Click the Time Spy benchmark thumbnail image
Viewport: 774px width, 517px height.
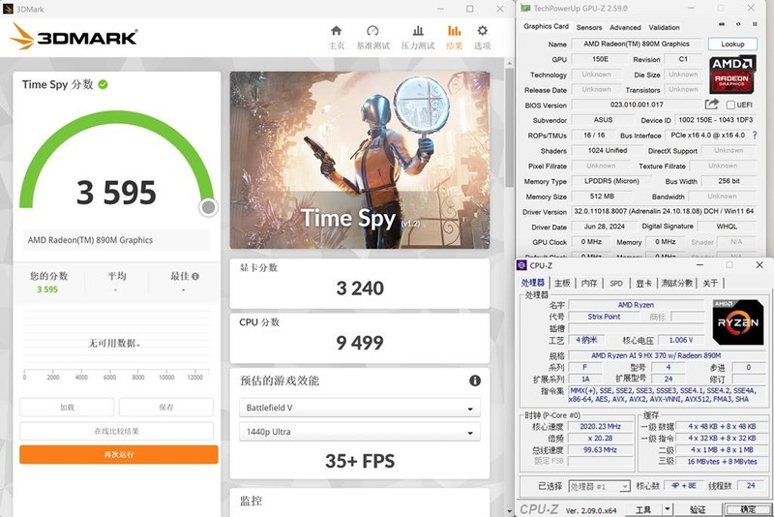pyautogui.click(x=368, y=160)
